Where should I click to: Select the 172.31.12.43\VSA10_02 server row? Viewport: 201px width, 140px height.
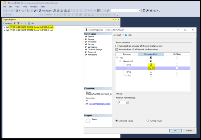pos(31,30)
